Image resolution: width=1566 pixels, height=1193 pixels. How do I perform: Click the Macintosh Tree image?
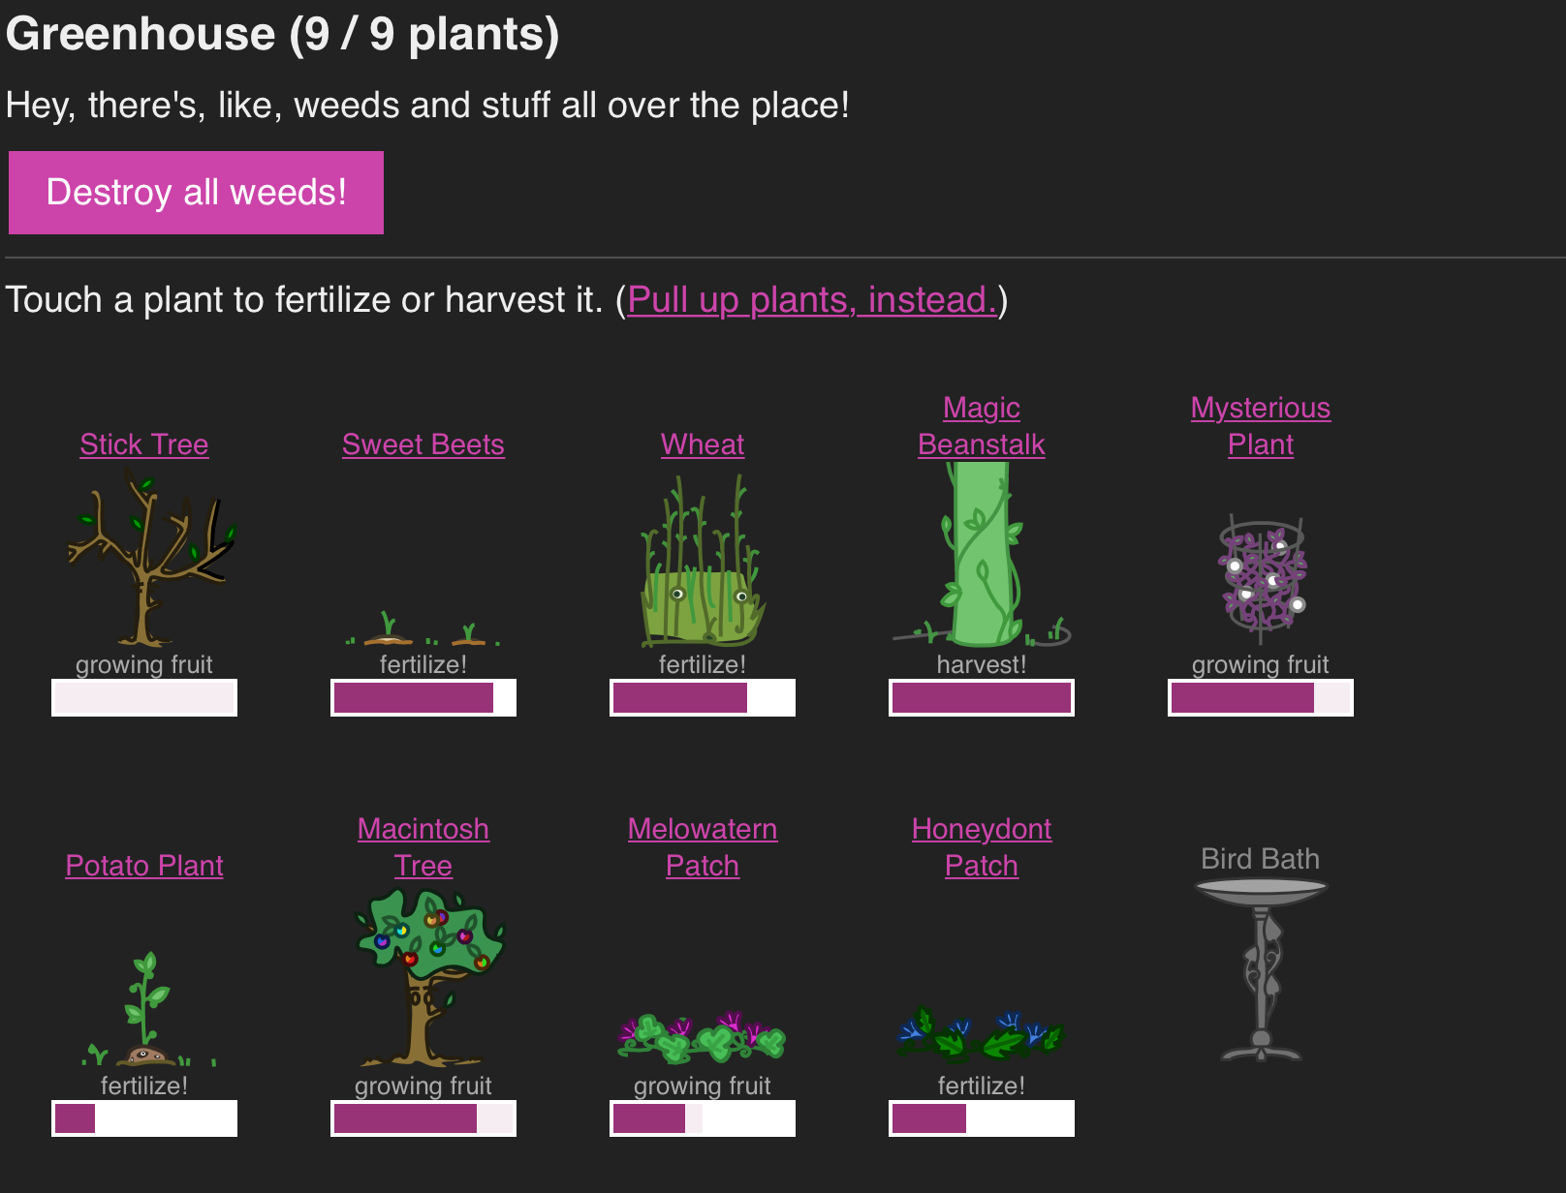424,975
